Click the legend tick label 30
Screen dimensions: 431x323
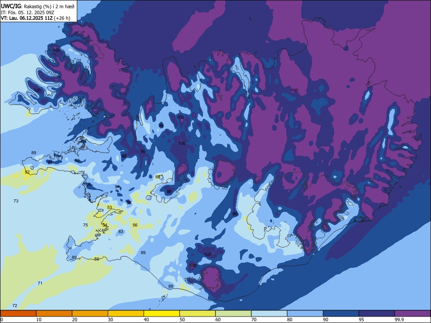click(110, 320)
